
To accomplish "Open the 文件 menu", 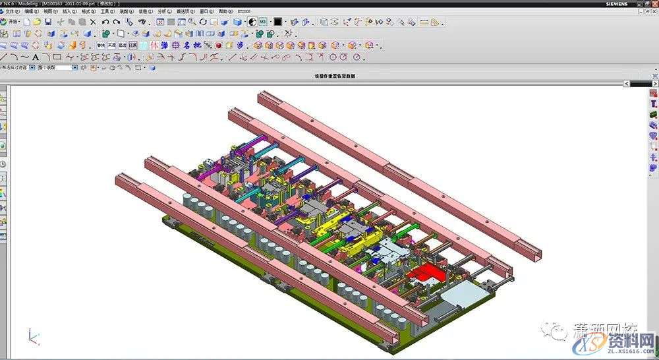I will click(13, 11).
